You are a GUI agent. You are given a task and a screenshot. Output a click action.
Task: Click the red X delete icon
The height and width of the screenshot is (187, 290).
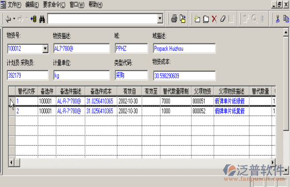click(214, 19)
